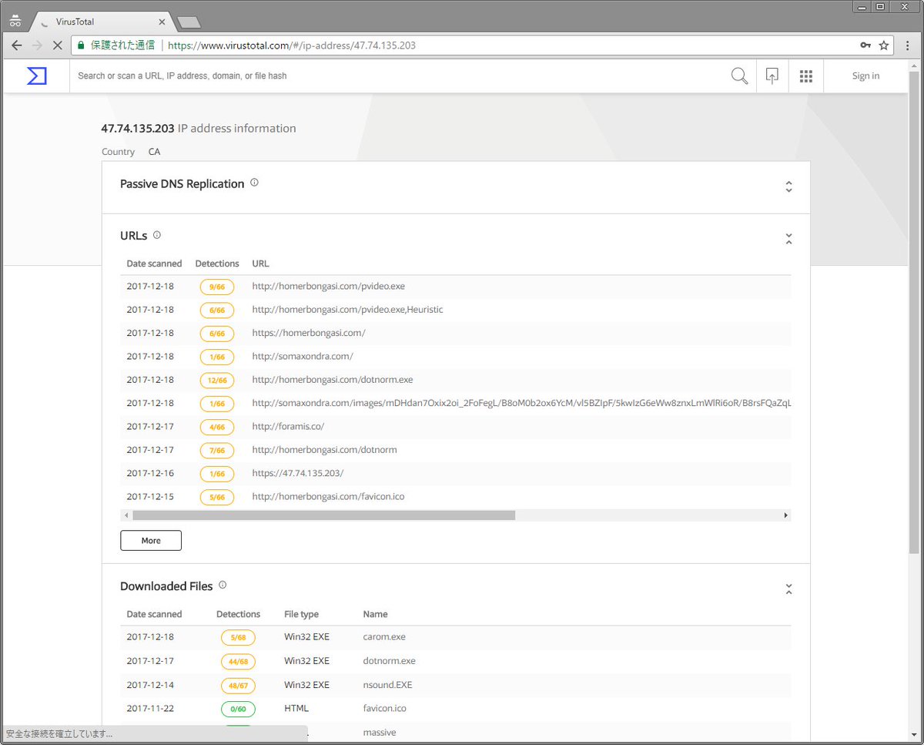Focus the URL, IP, domain or hash search field

(397, 76)
